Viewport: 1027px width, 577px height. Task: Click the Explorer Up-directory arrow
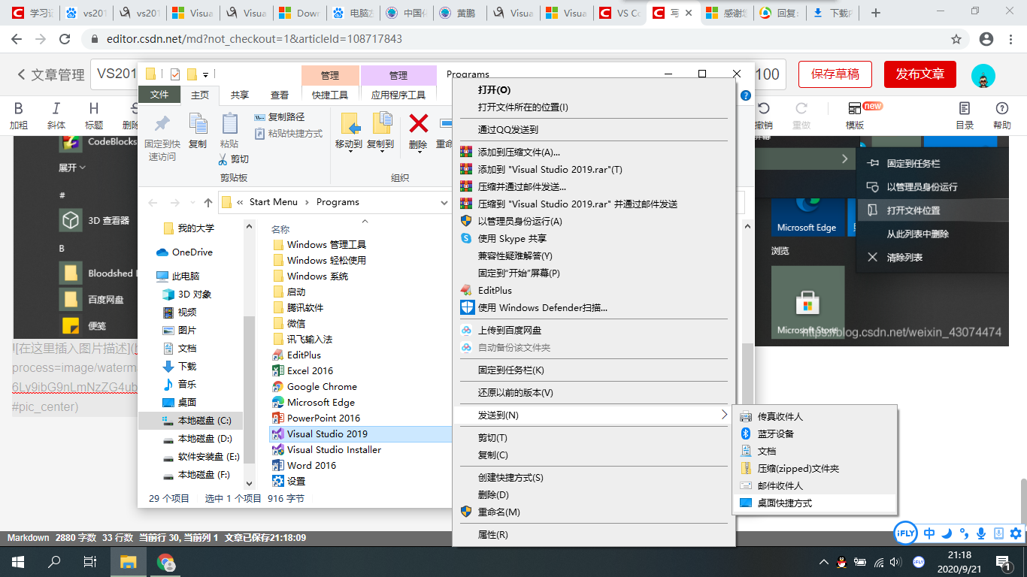(208, 203)
